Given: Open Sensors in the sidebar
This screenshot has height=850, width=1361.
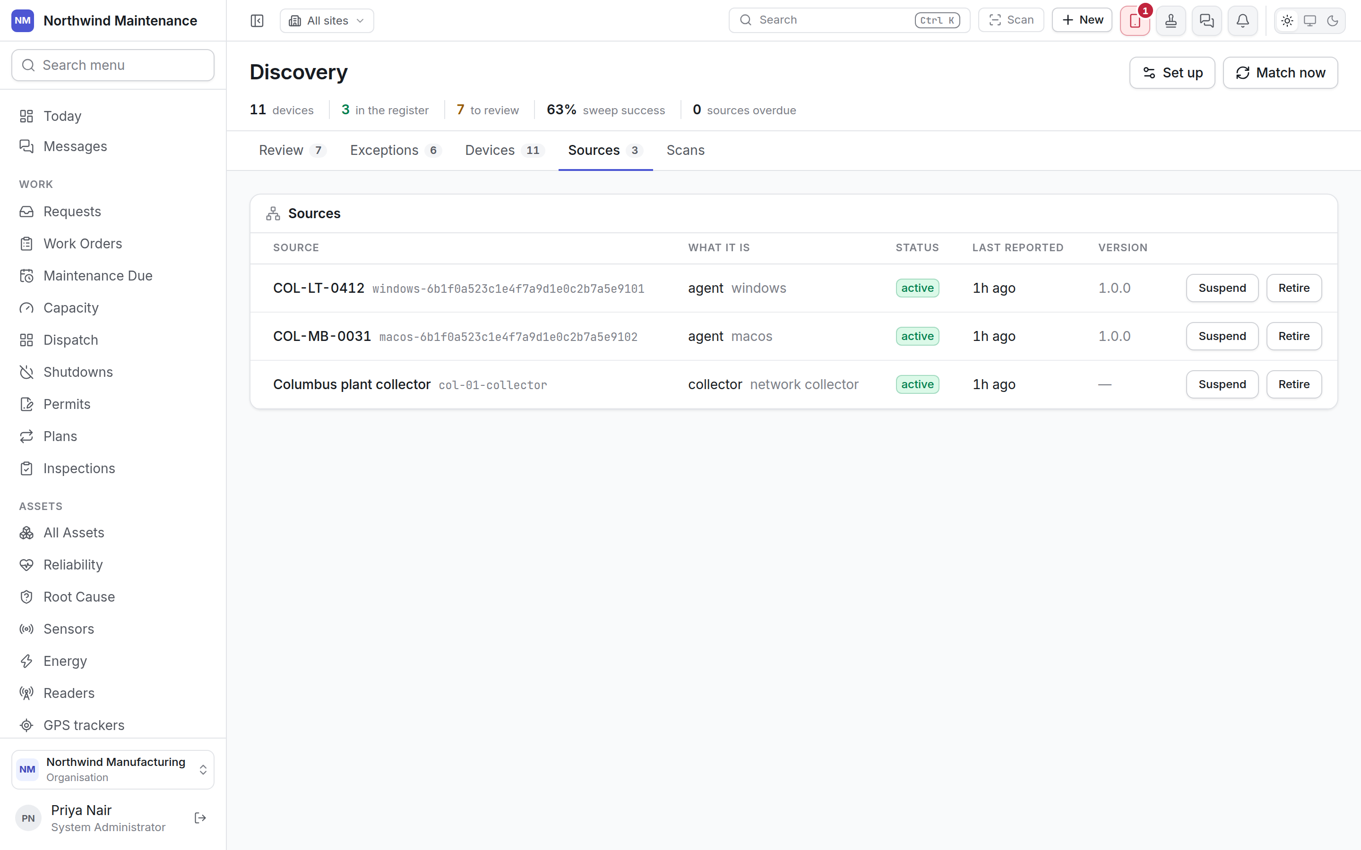Looking at the screenshot, I should (113, 629).
